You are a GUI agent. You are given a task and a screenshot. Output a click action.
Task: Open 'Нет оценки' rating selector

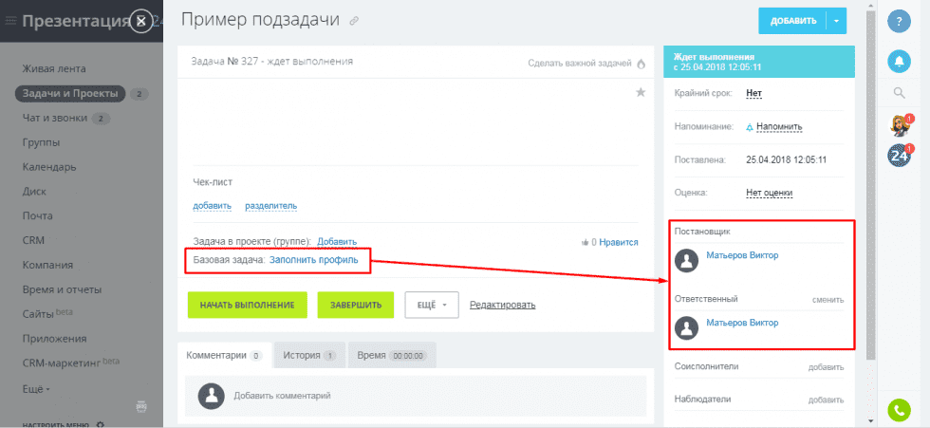pos(770,193)
